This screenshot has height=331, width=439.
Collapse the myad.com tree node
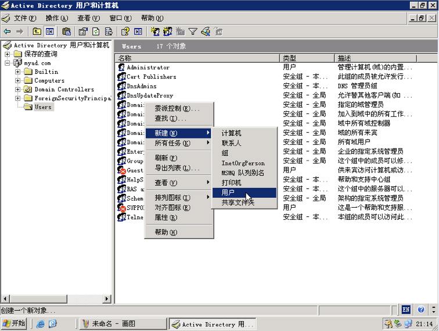click(x=8, y=63)
